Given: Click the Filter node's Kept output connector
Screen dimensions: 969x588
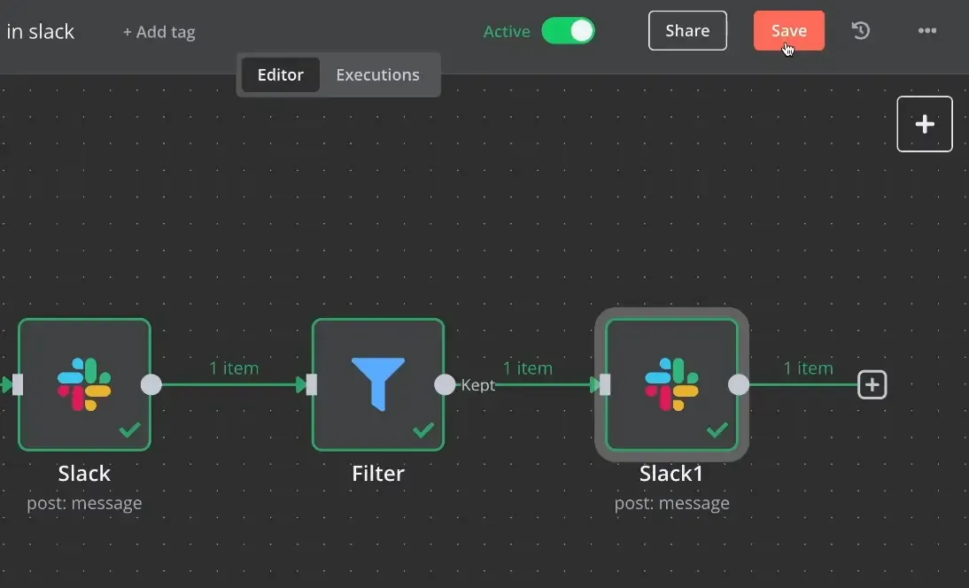Looking at the screenshot, I should [445, 384].
